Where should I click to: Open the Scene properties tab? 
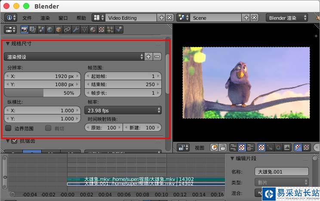coord(41,30)
